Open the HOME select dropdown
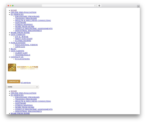 (x=23, y=87)
